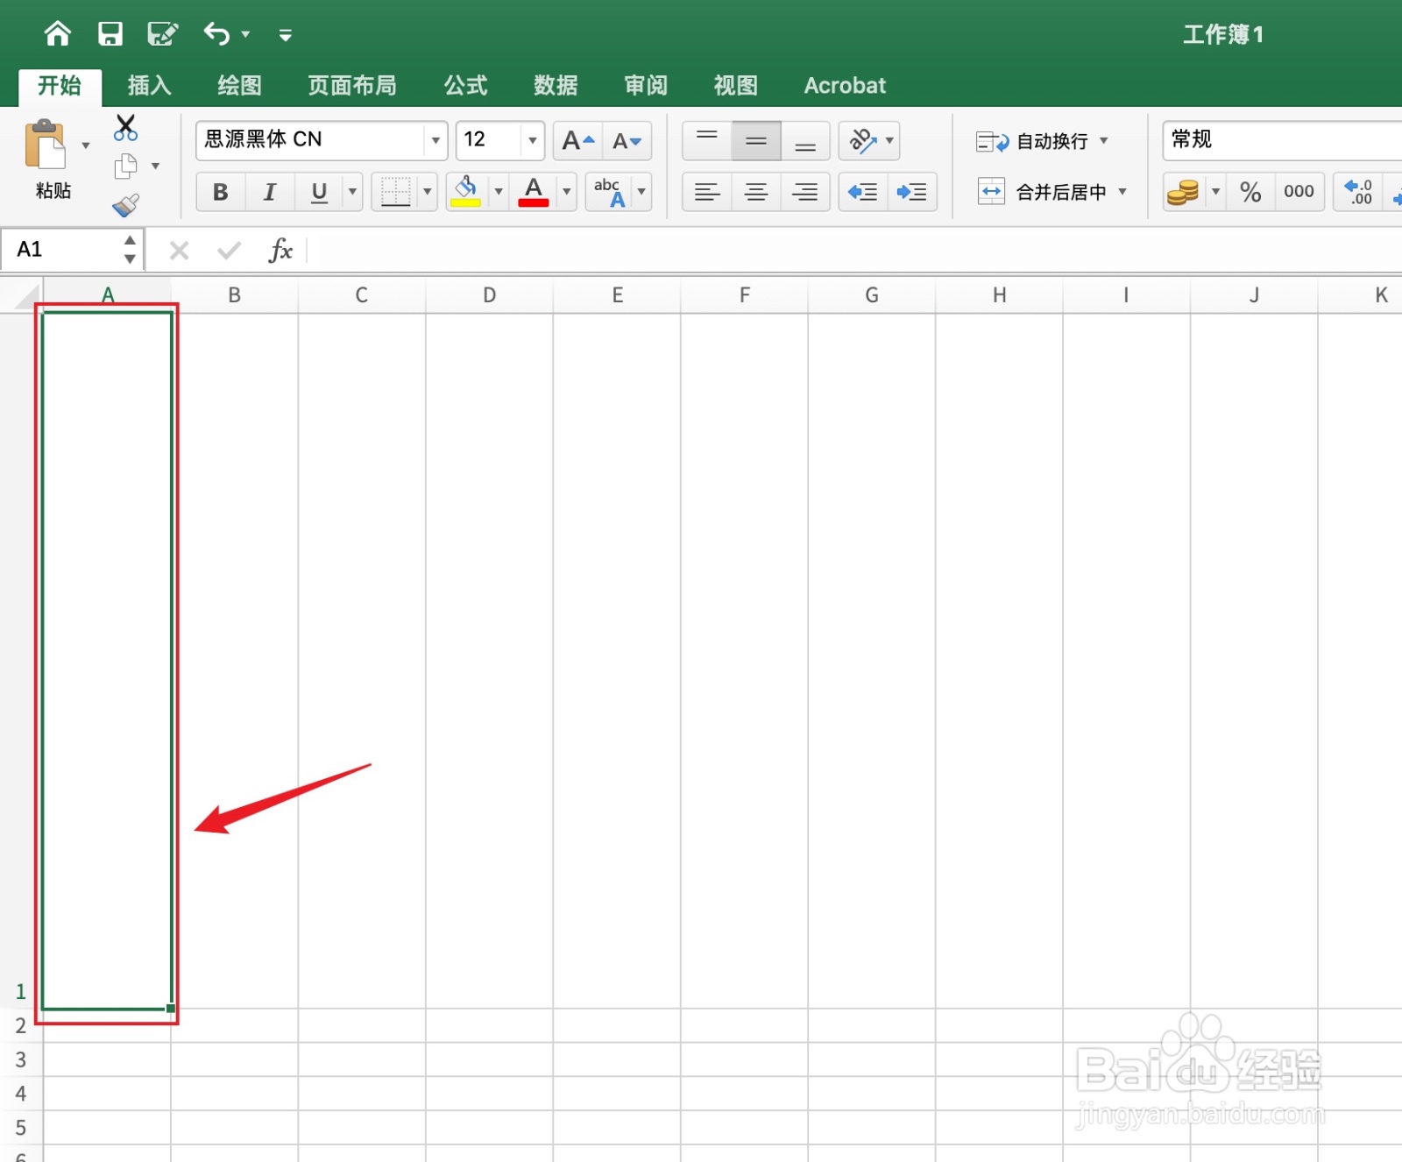Select row 3 header
The image size is (1402, 1162).
(21, 1059)
